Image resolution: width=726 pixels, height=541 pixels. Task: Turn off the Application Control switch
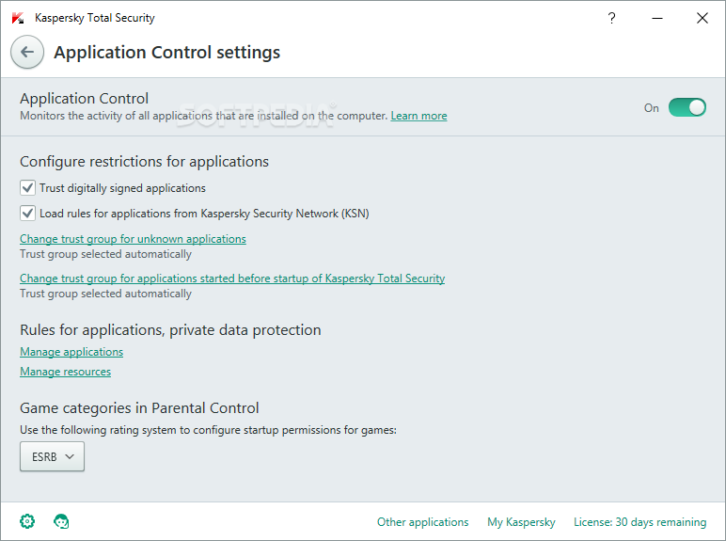click(x=687, y=107)
